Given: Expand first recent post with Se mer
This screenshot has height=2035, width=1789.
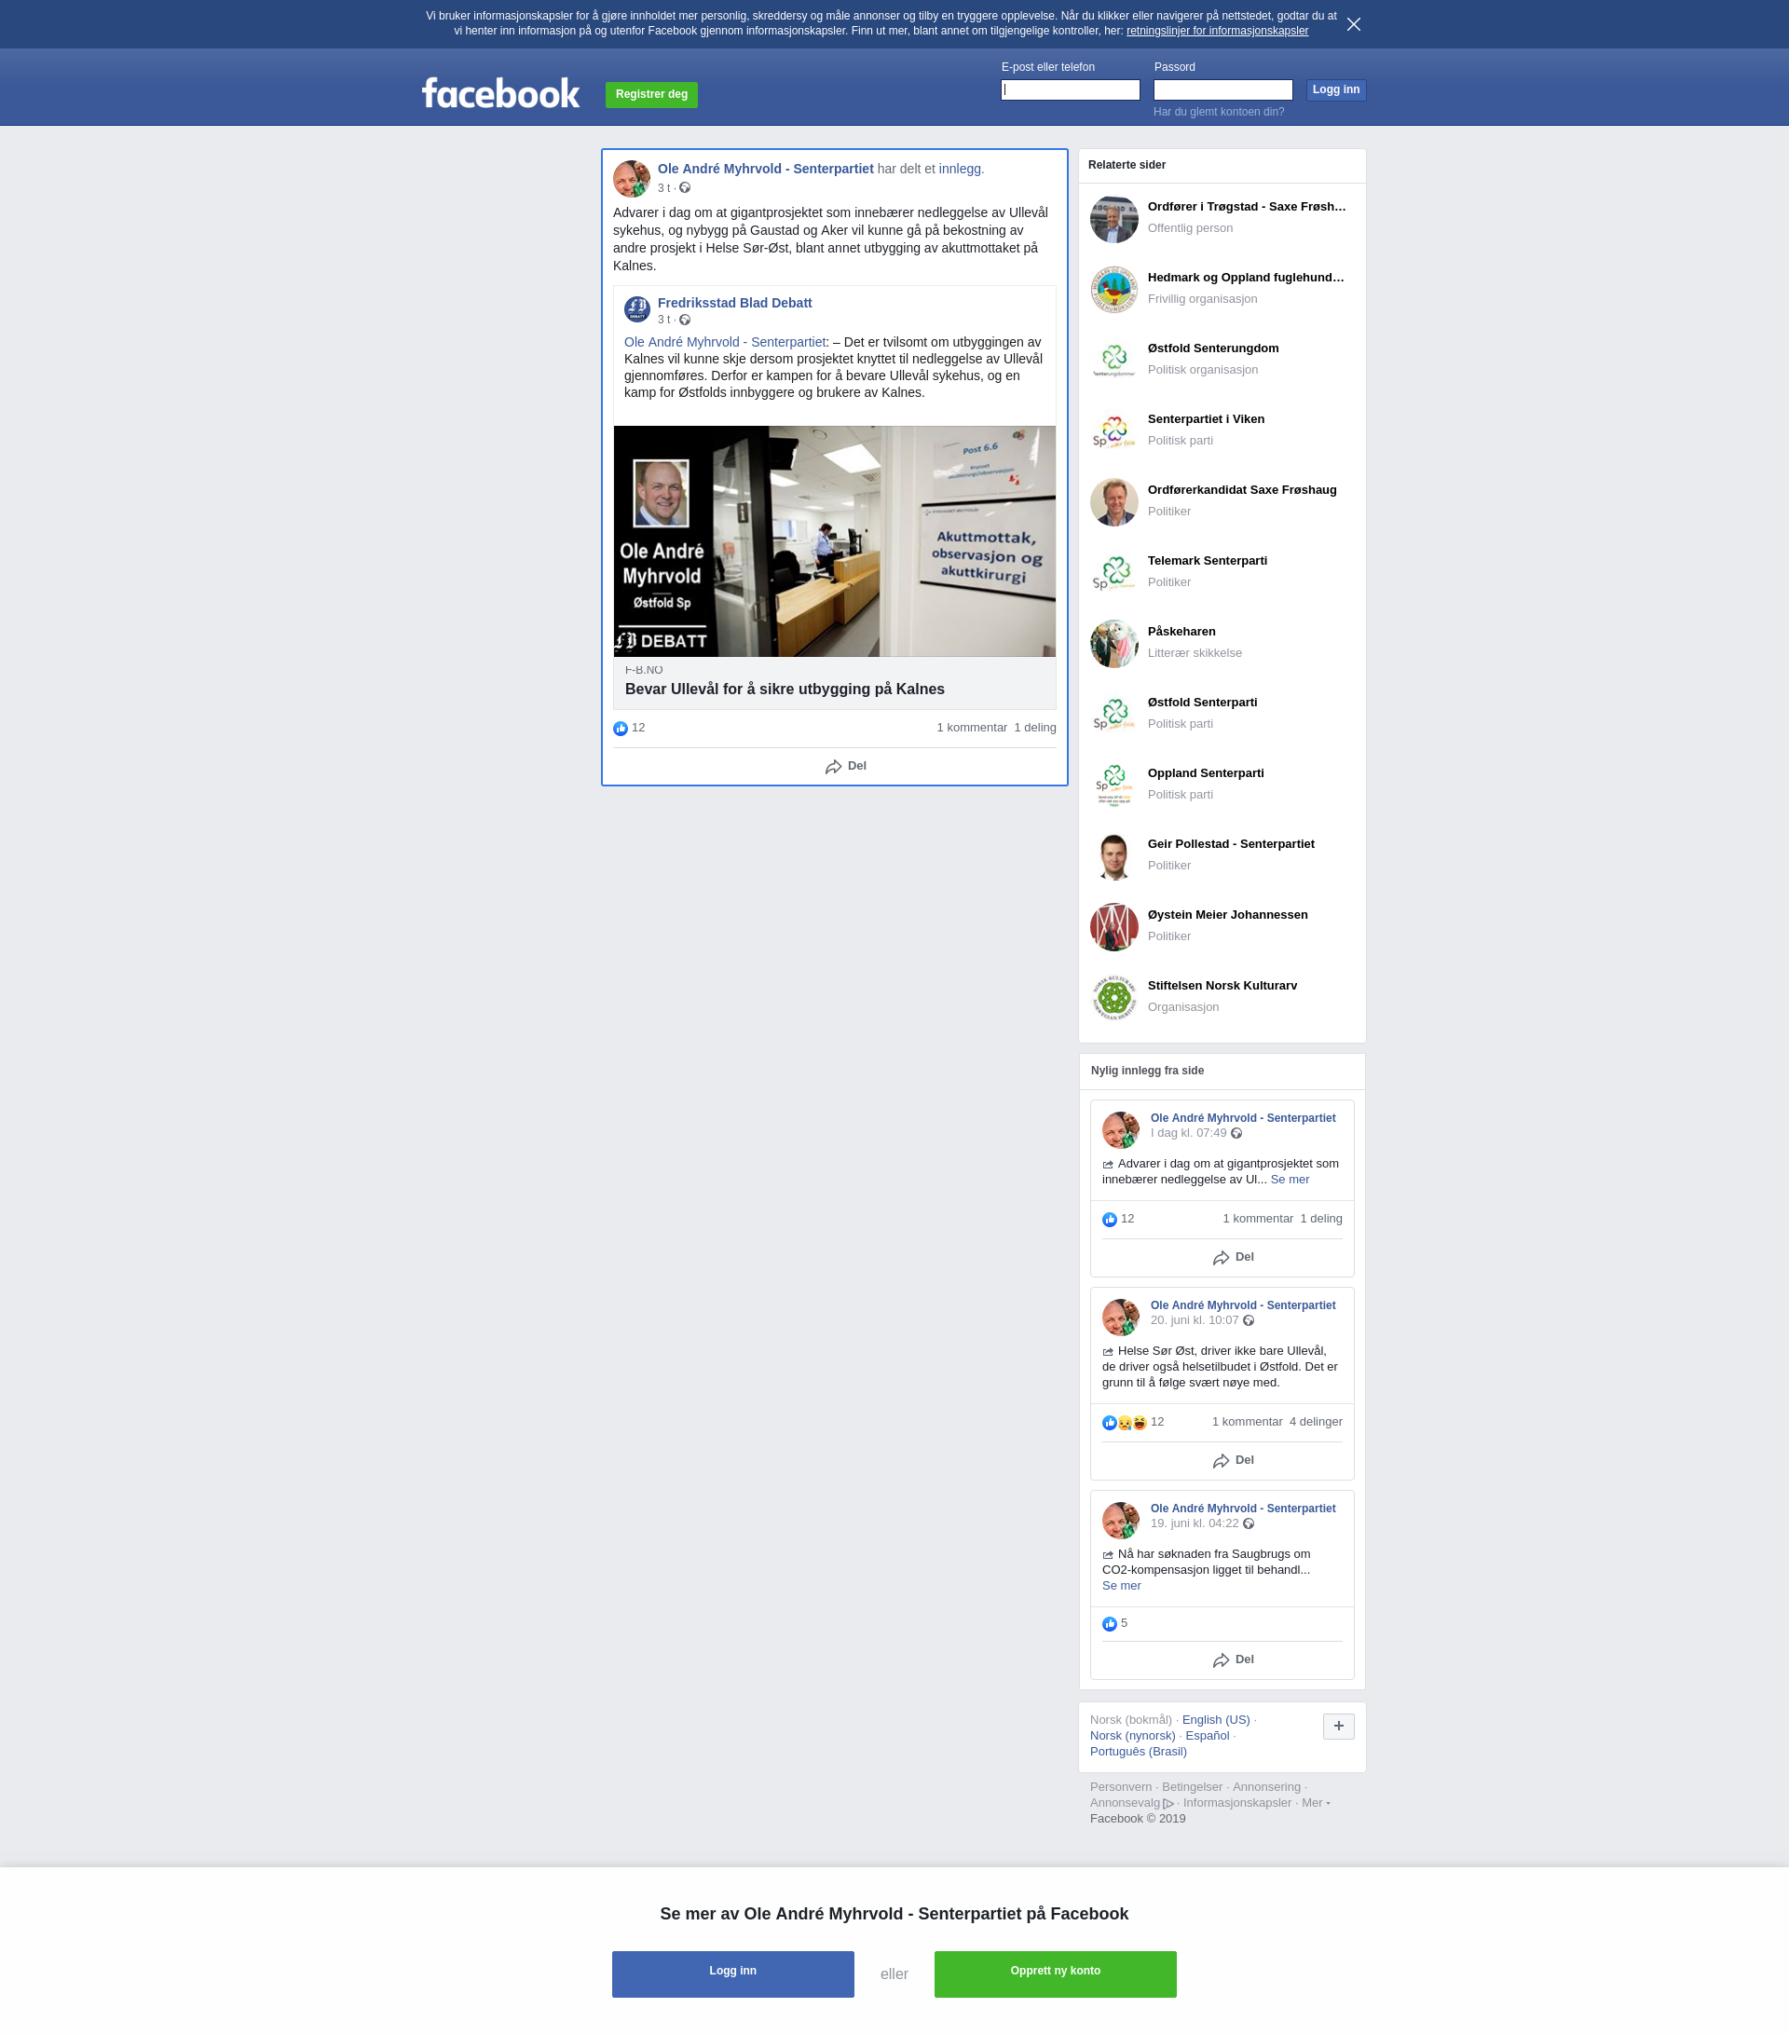Looking at the screenshot, I should [1290, 1180].
